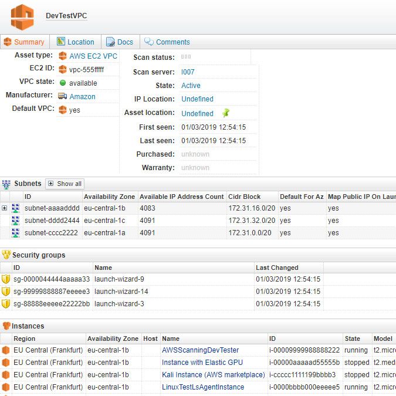
Task: Click the AWS logo next to DevTestVPC
Action: pos(22,17)
